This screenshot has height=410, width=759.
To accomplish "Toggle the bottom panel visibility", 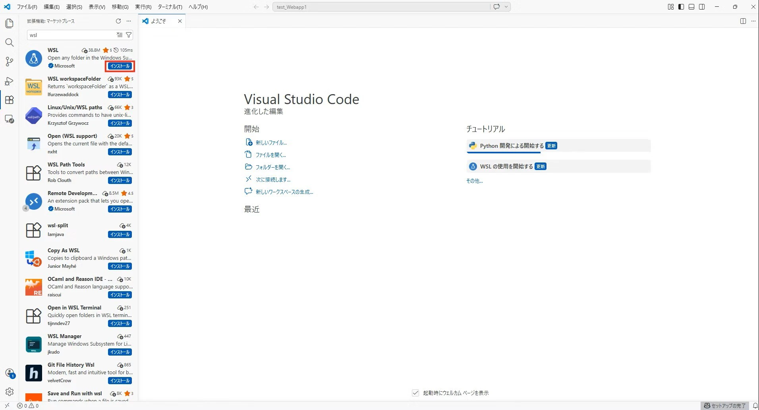I will pyautogui.click(x=691, y=7).
